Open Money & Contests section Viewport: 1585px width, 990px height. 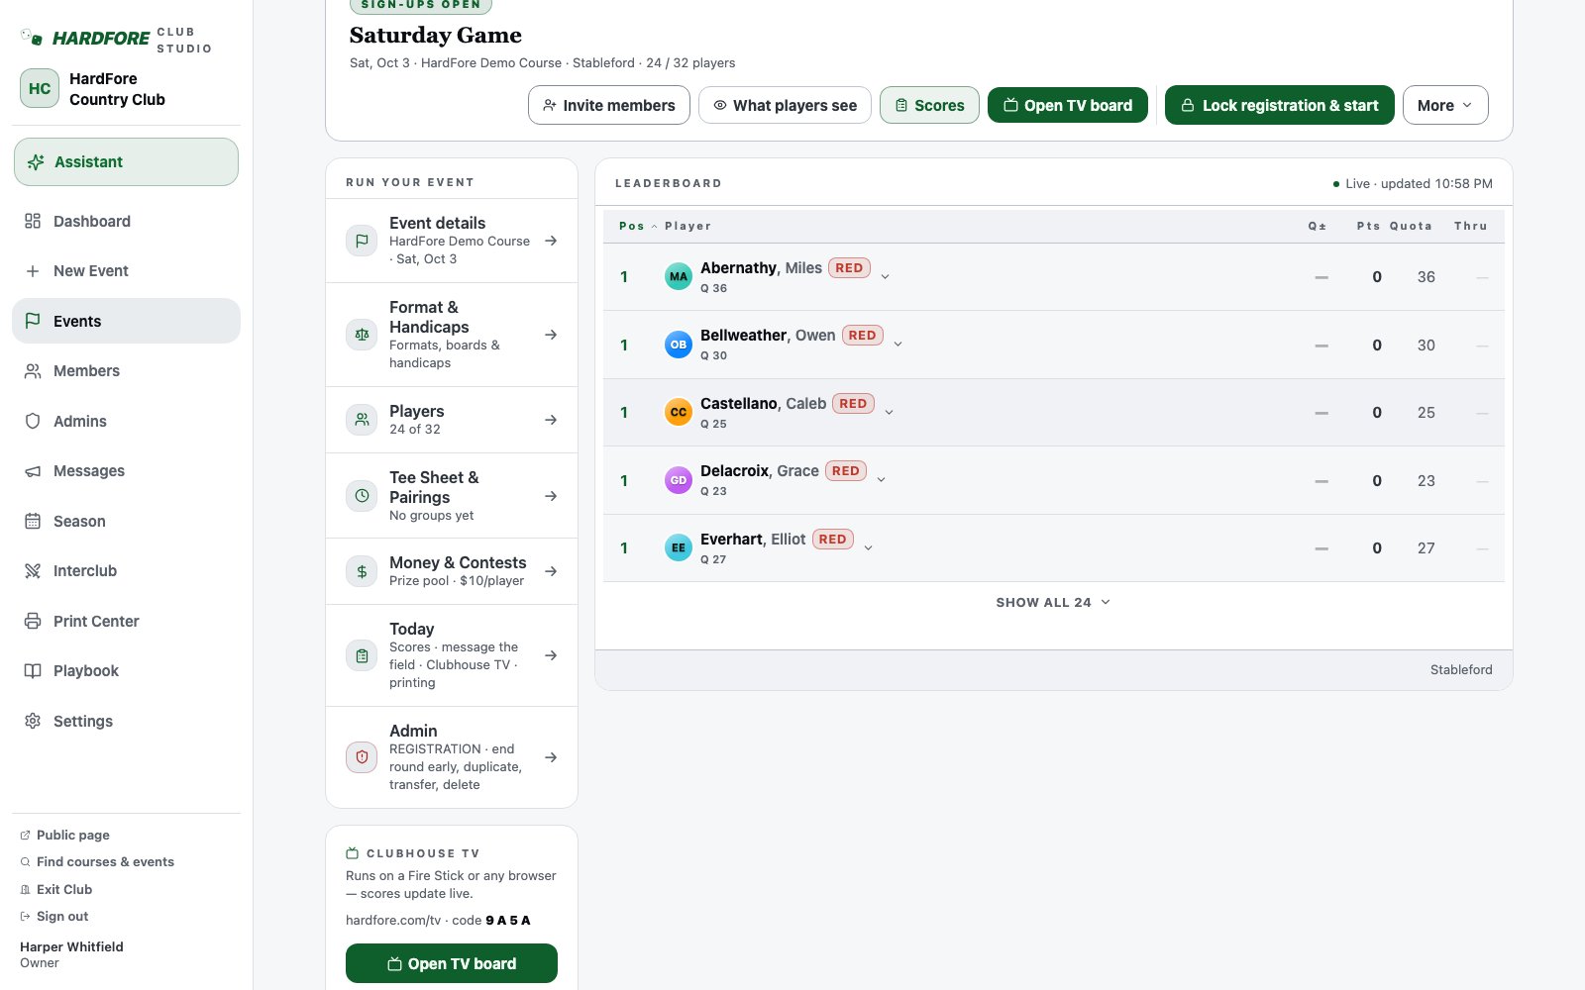(x=452, y=571)
